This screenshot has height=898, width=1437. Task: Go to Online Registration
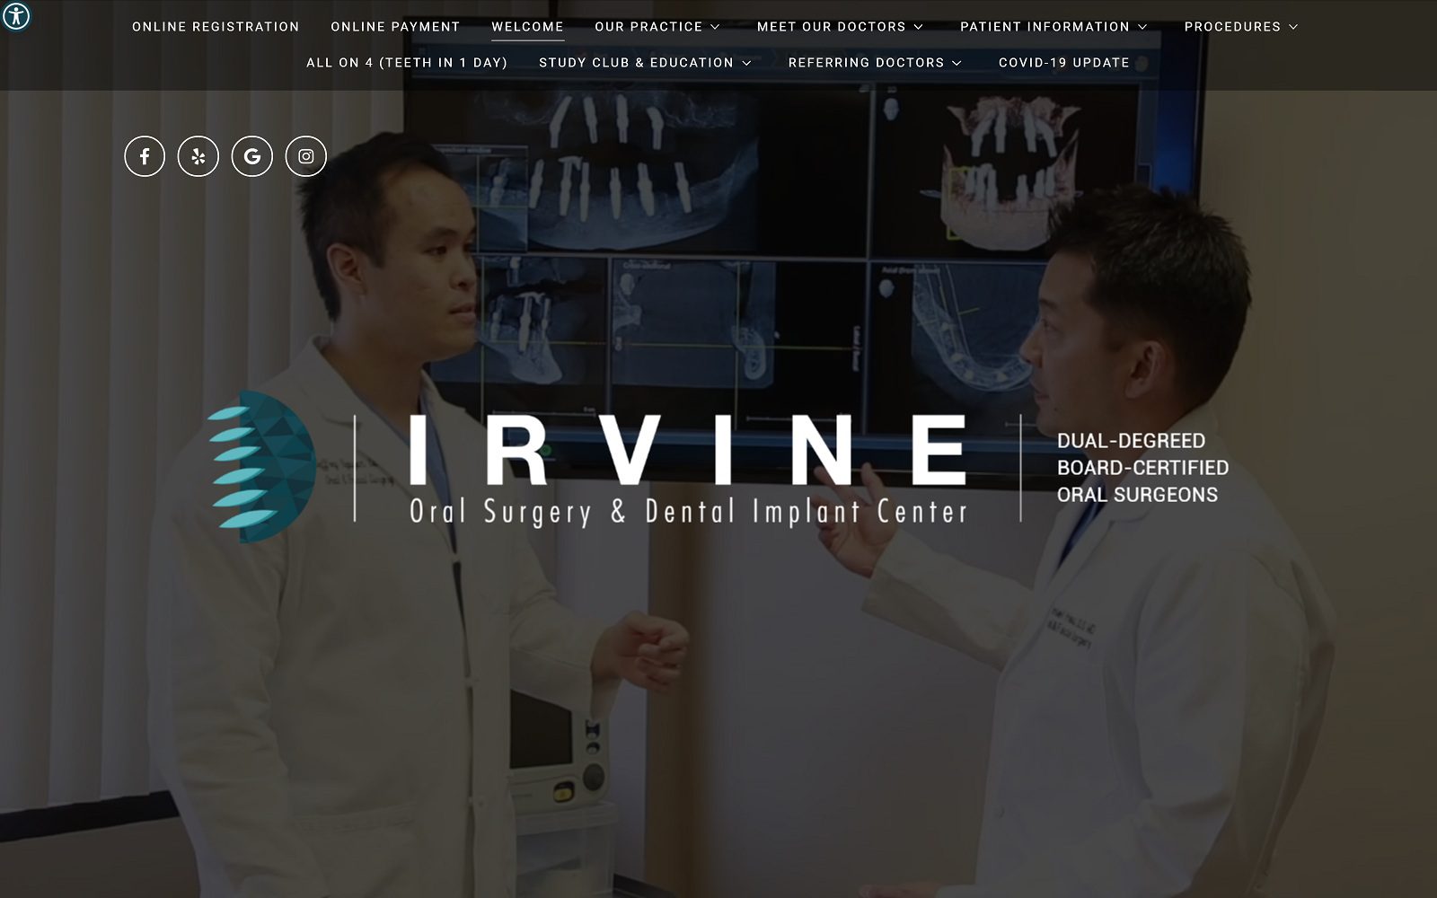tap(216, 27)
